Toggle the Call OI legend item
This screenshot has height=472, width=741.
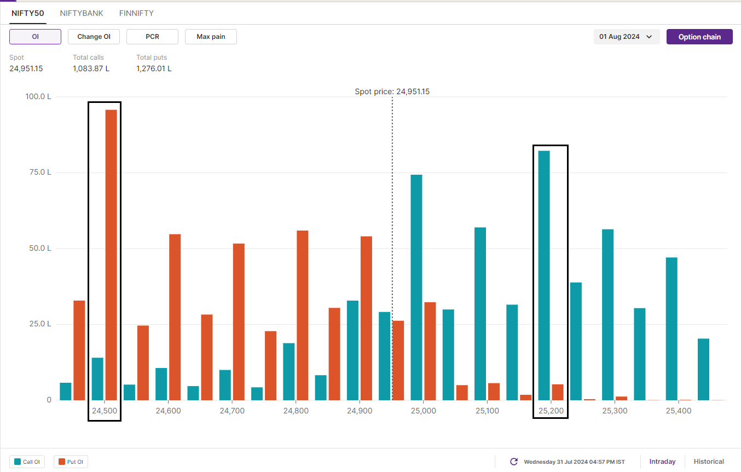27,462
